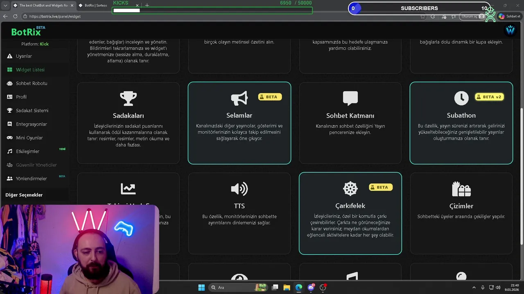Open the Sadakat Sistemi trophy icon
Image resolution: width=524 pixels, height=294 pixels.
click(10, 111)
